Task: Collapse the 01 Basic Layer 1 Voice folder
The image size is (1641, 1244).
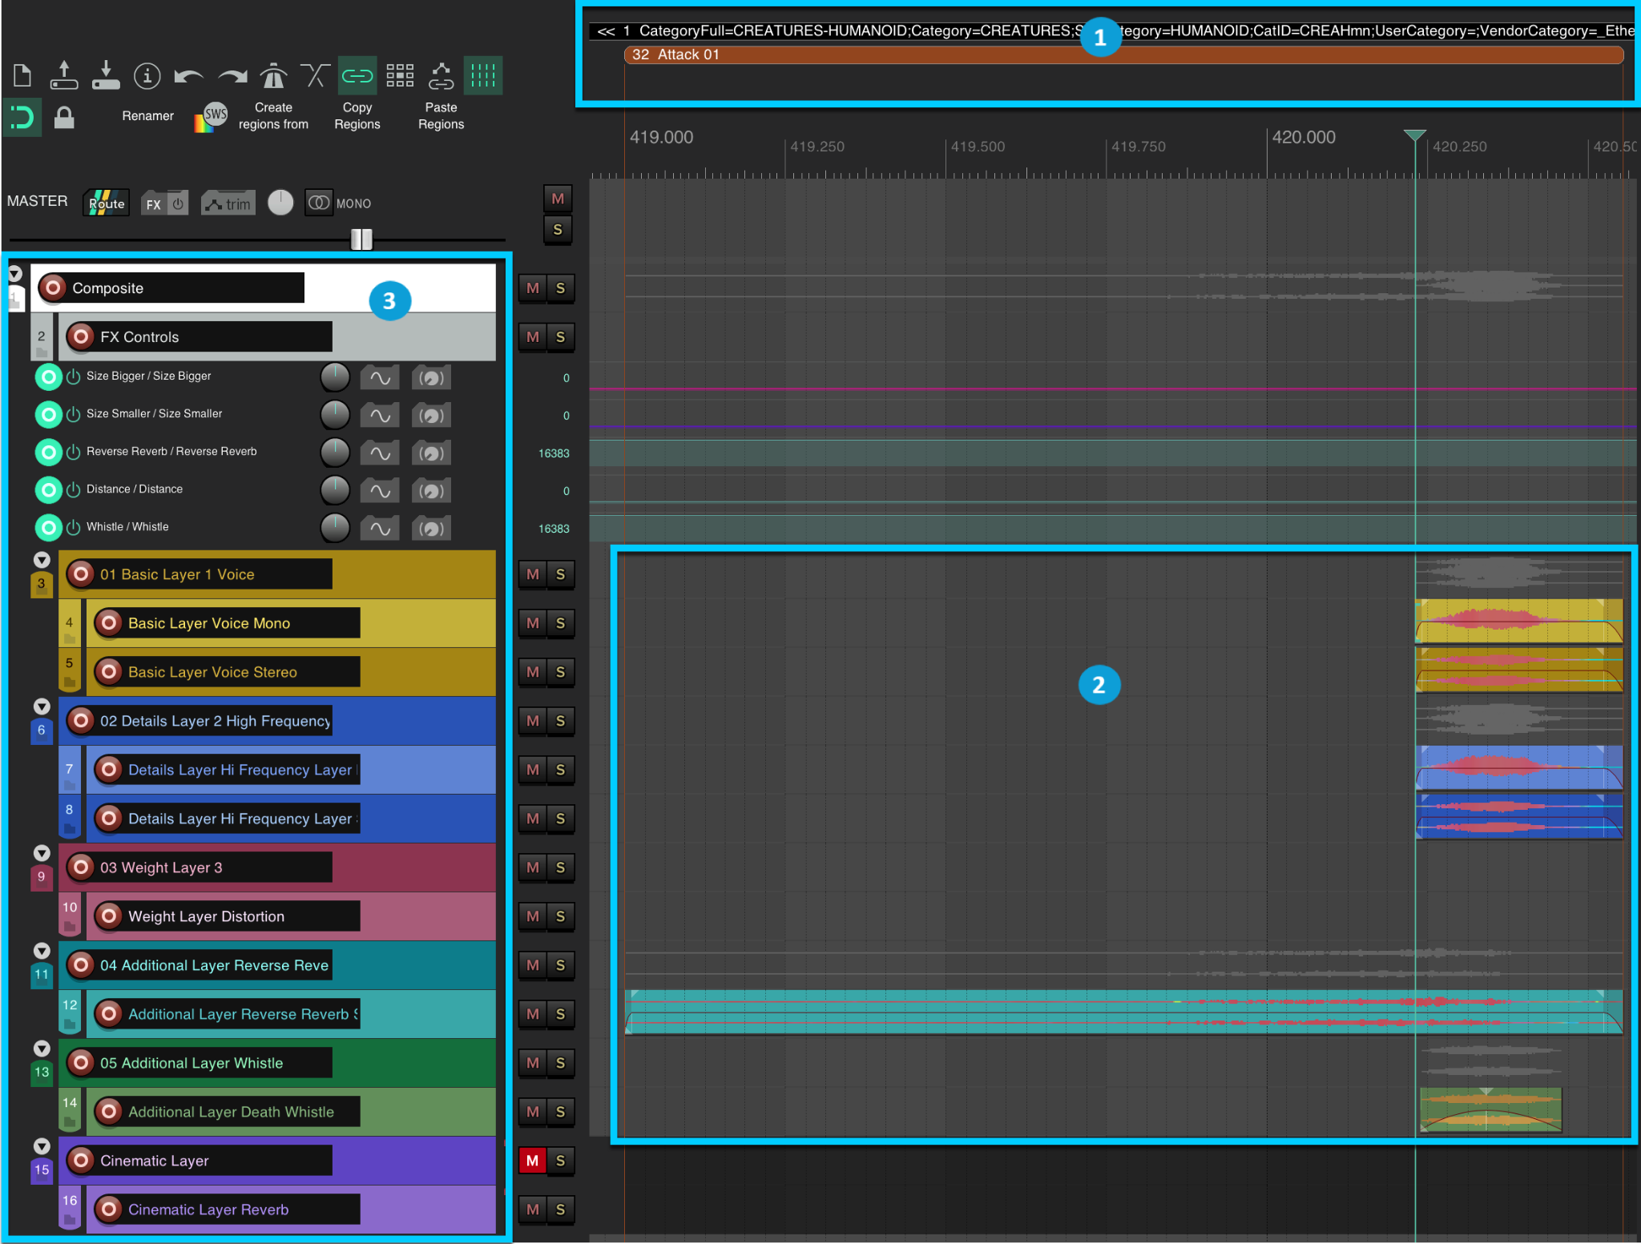Action: click(x=42, y=560)
